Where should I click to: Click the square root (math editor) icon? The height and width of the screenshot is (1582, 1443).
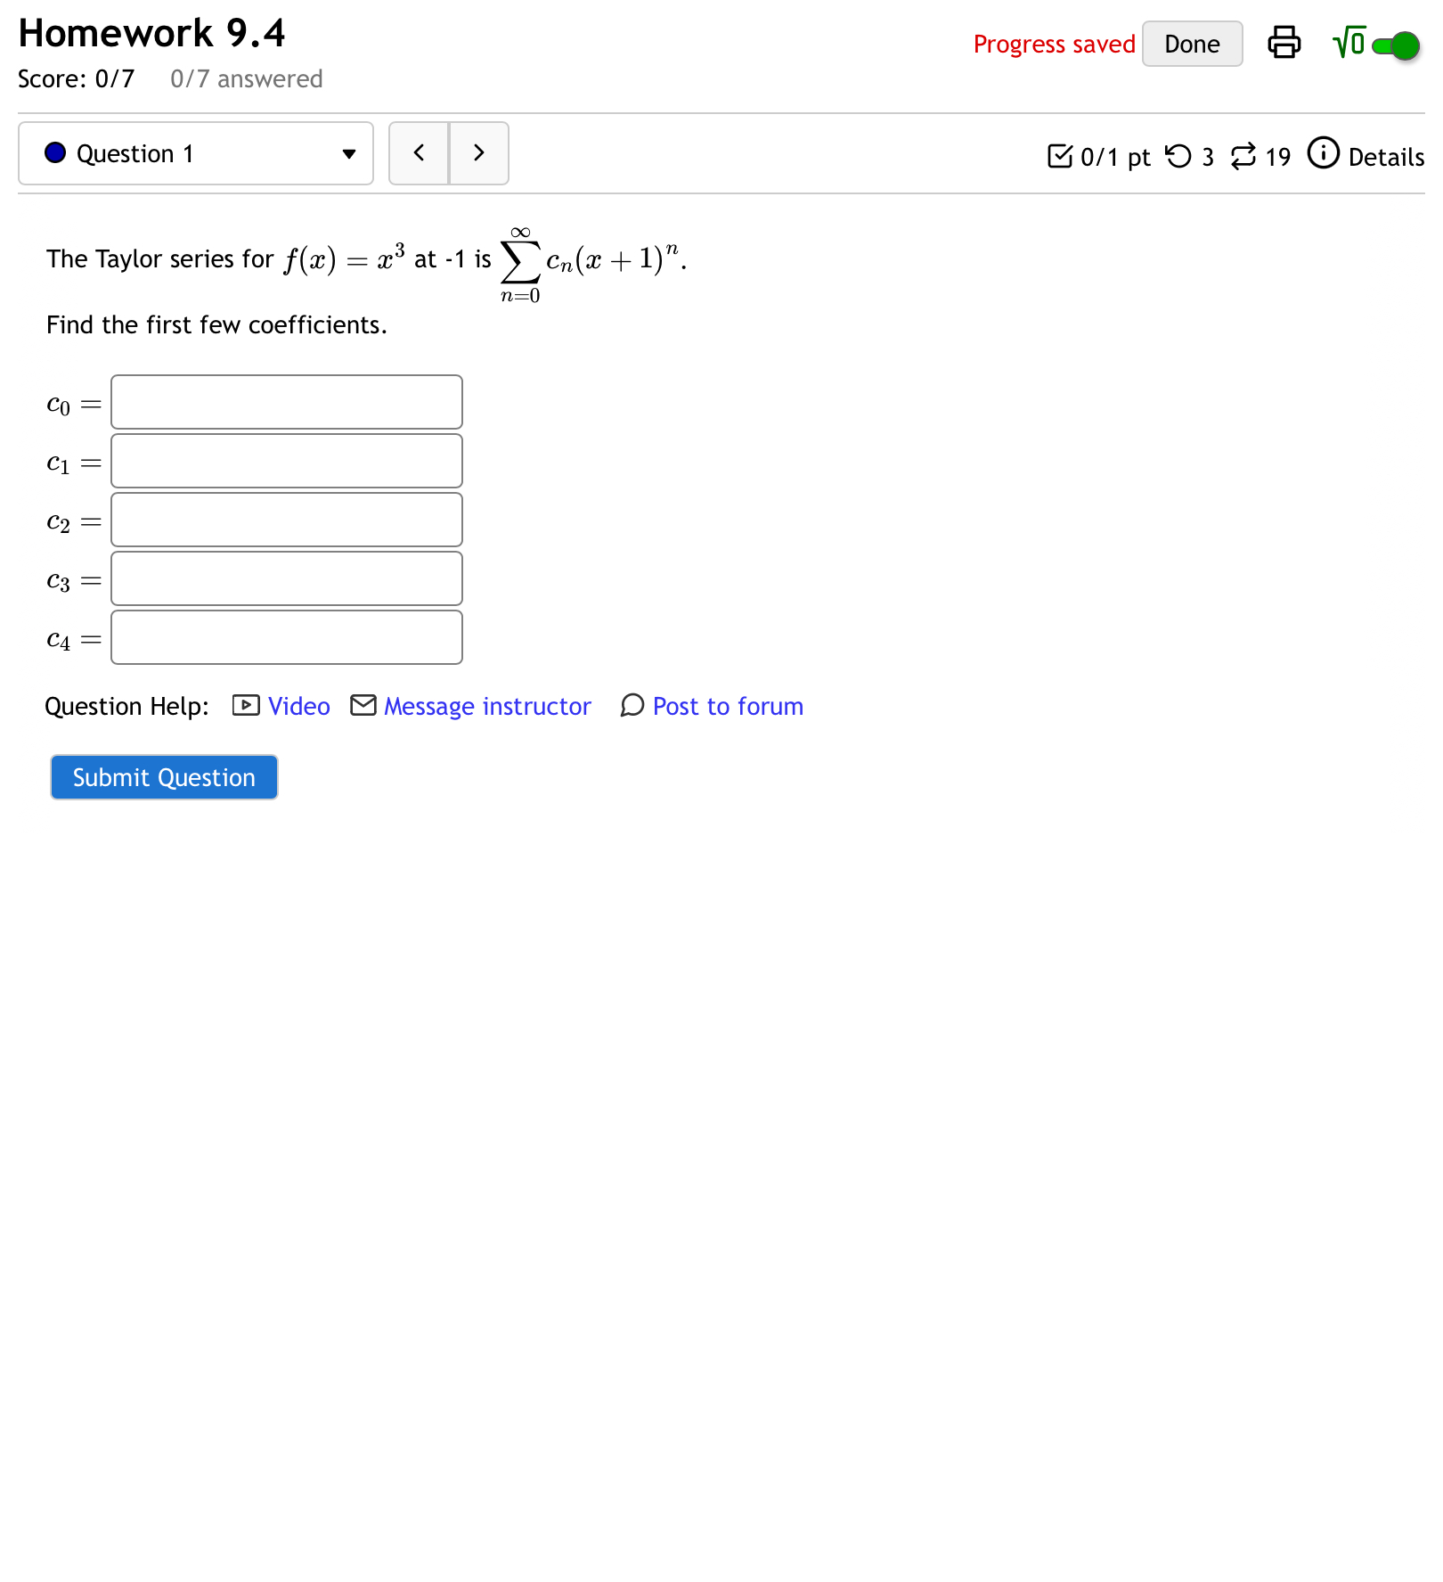pos(1347,42)
